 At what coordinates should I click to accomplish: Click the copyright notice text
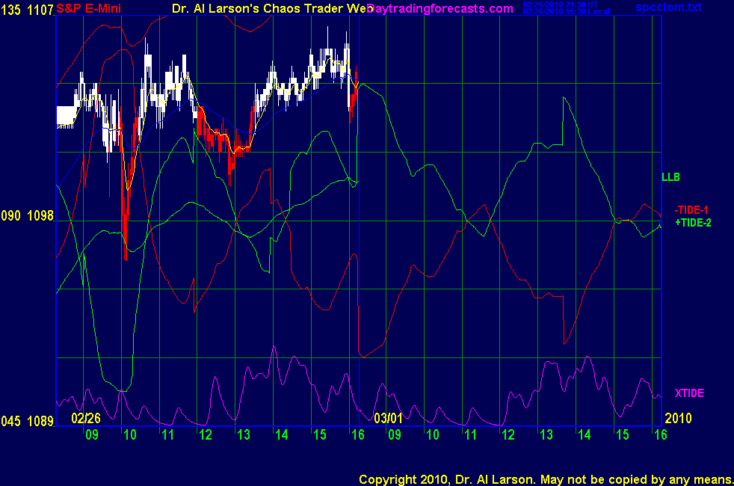tap(544, 479)
